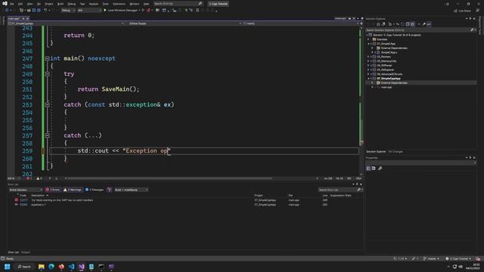The width and height of the screenshot is (484, 272).
Task: Open Solution Explorer Properties wrench icon
Action: pos(423,24)
